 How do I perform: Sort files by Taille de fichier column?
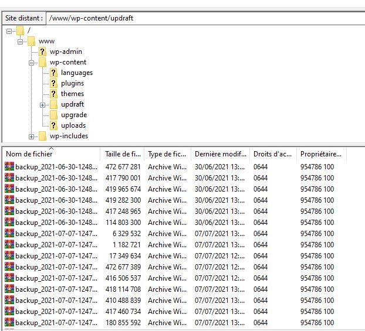click(x=122, y=154)
